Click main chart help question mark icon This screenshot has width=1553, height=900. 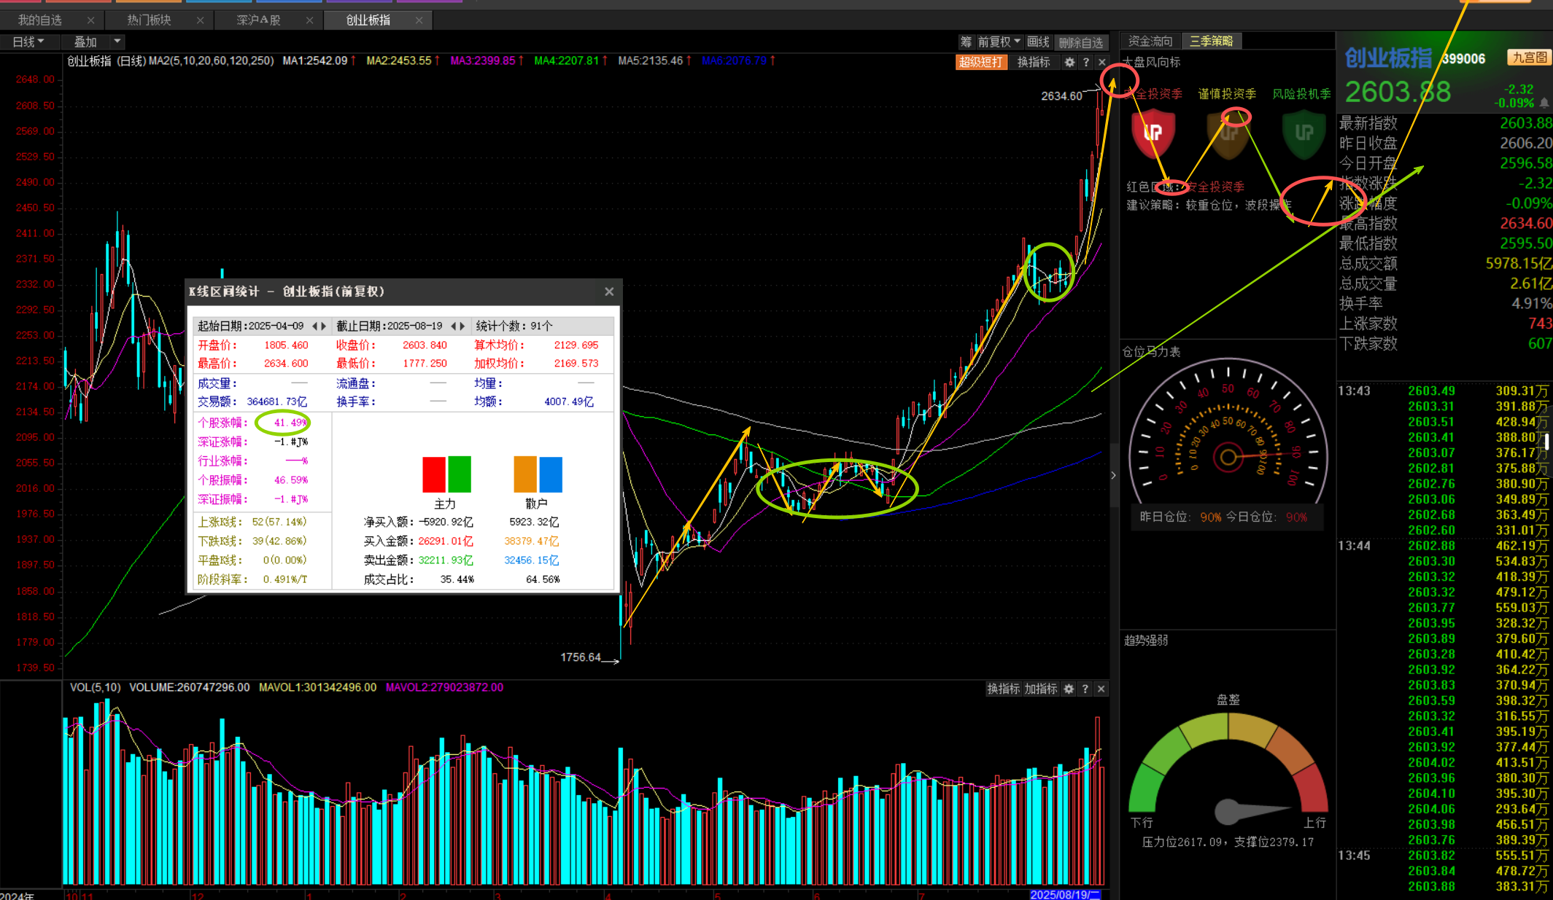1086,63
